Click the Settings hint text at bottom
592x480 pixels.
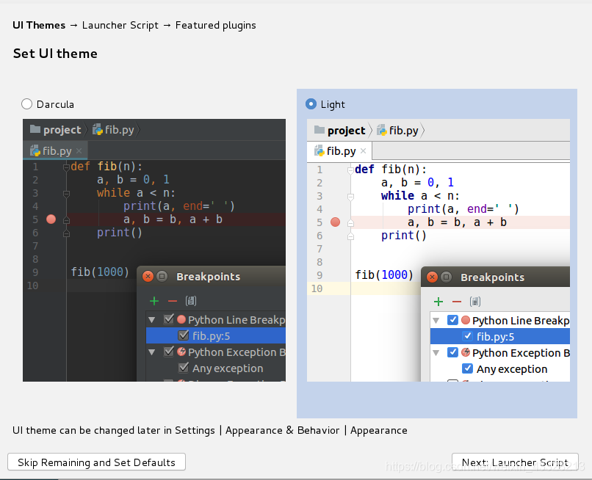point(210,431)
